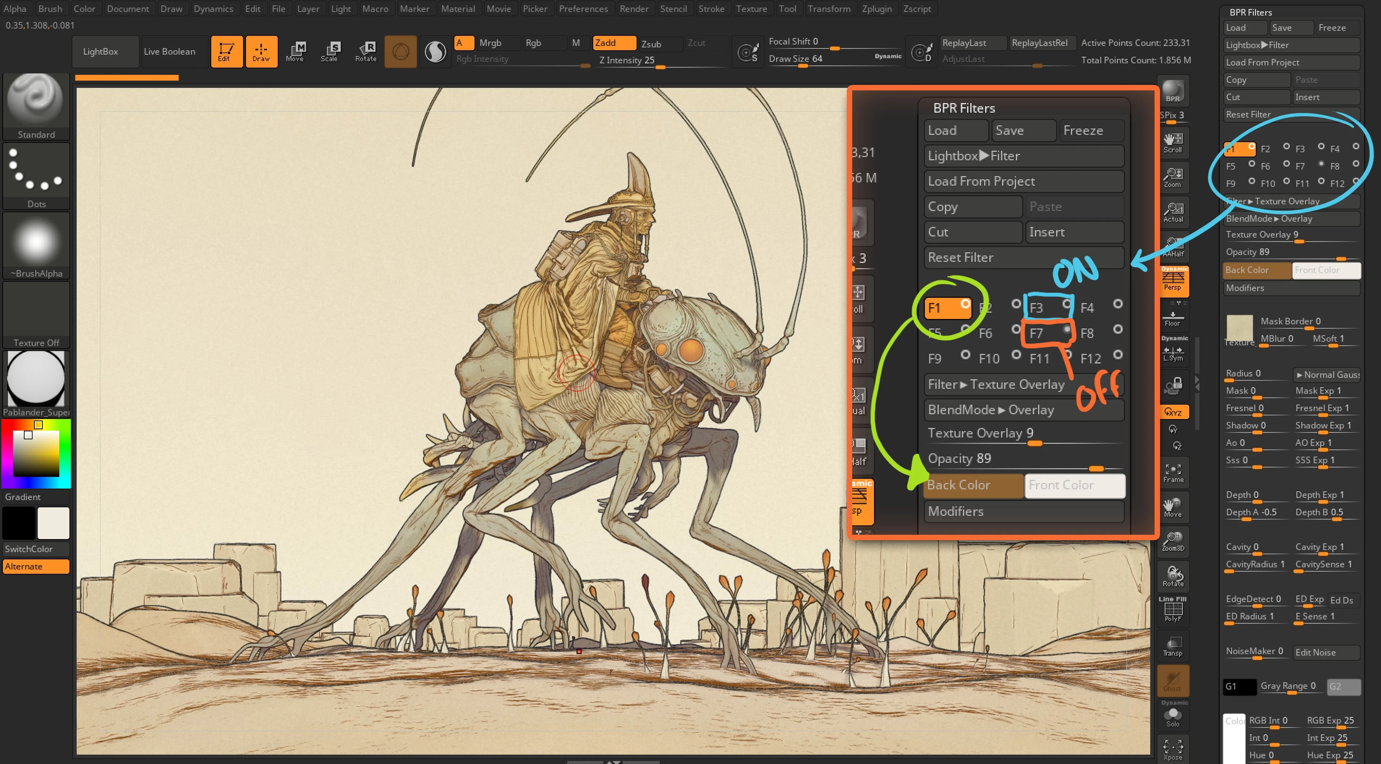Open the Preferences menu
1381x764 pixels.
pos(583,9)
